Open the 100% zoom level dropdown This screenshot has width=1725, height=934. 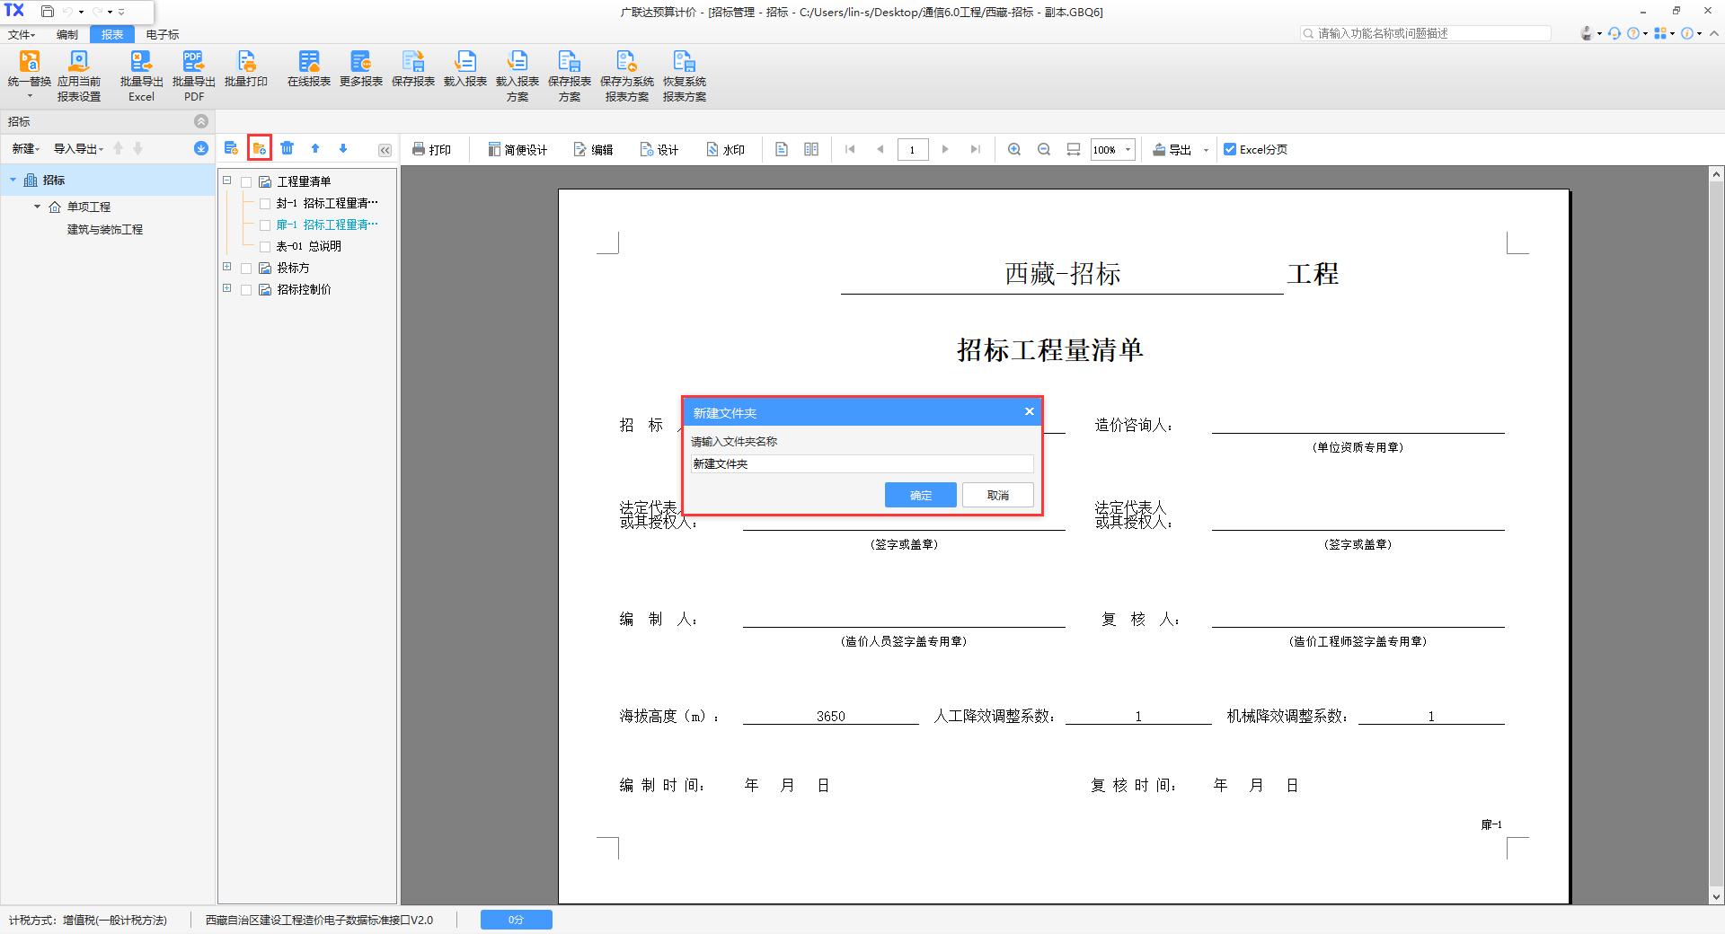[x=1128, y=149]
